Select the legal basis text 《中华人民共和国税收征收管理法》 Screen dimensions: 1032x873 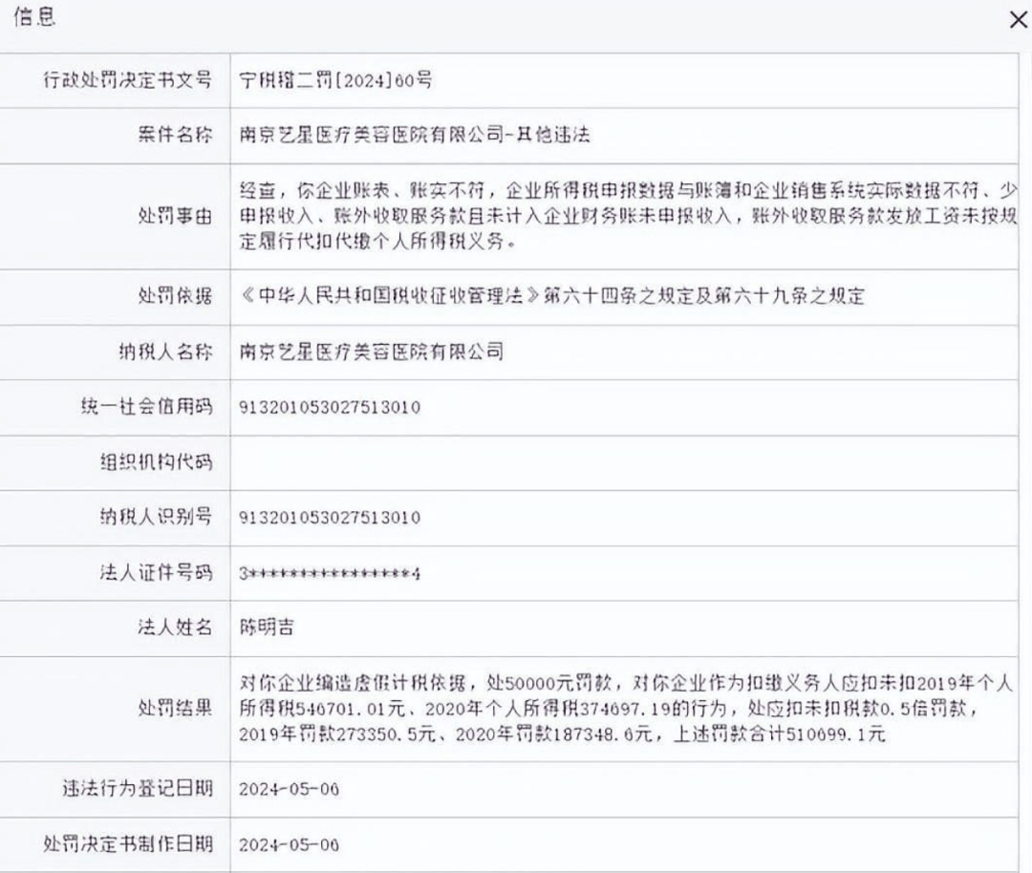tap(390, 296)
